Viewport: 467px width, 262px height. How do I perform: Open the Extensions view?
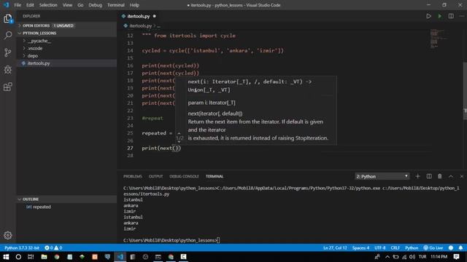click(8, 87)
